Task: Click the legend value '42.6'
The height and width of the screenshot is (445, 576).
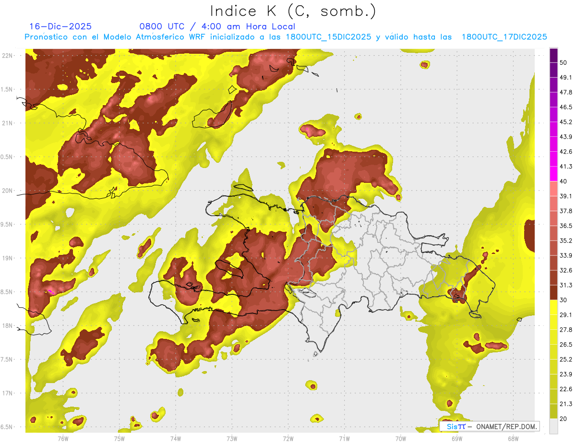Action: [566, 152]
